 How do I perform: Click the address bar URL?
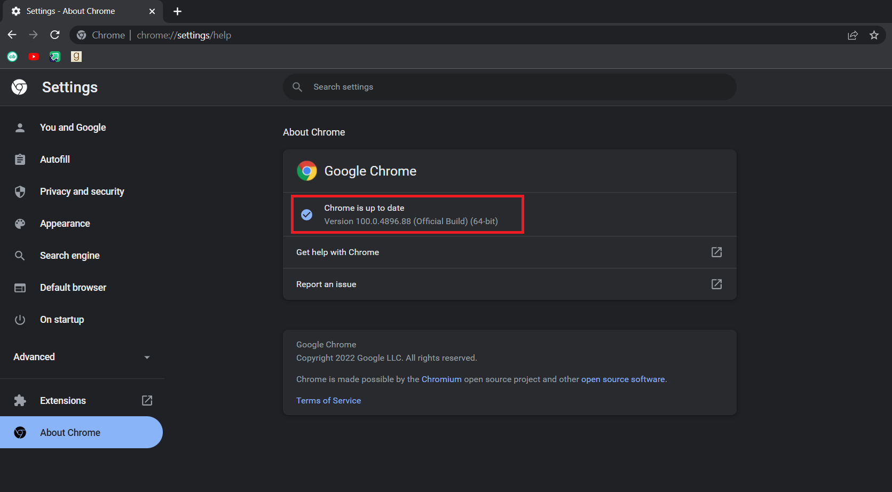(184, 35)
